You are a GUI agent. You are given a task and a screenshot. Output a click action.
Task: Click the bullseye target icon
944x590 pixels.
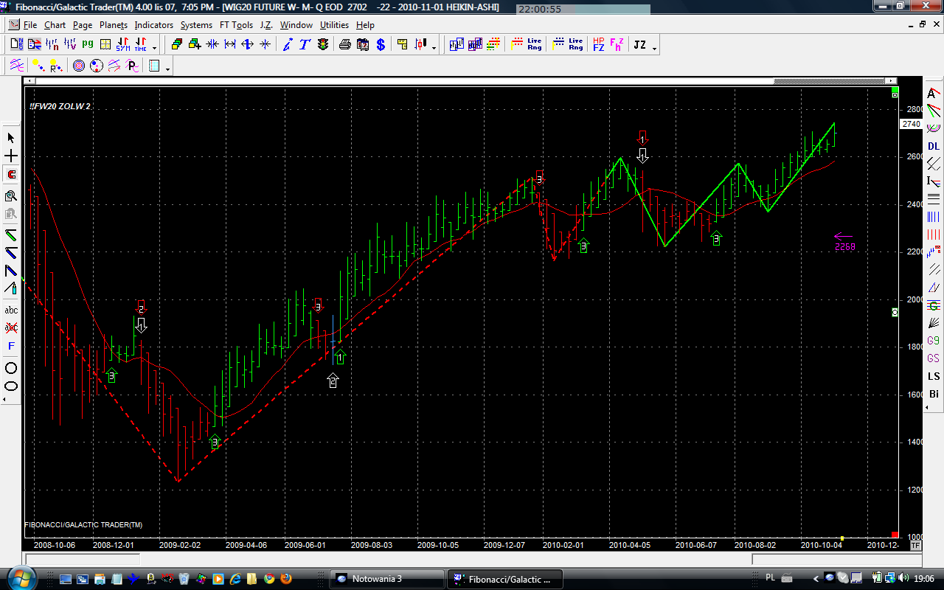(79, 66)
